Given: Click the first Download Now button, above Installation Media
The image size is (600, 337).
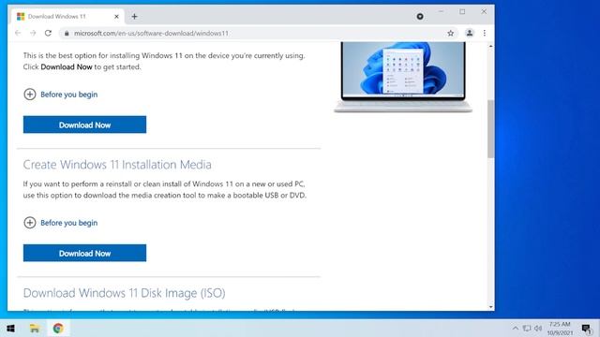Looking at the screenshot, I should [84, 125].
